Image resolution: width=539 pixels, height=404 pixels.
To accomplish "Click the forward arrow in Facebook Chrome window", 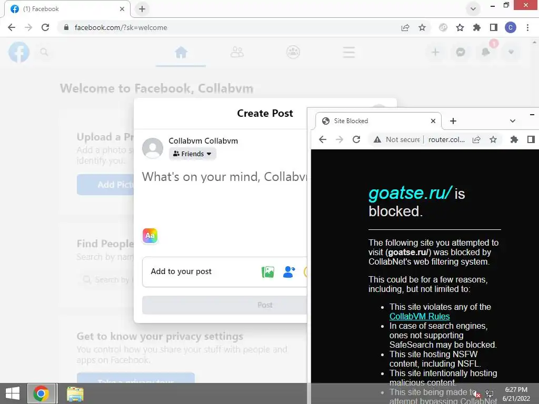I will point(28,27).
